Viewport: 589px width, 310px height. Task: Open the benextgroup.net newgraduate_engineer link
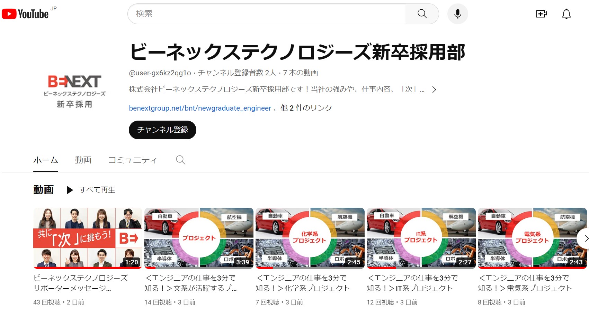pyautogui.click(x=200, y=108)
